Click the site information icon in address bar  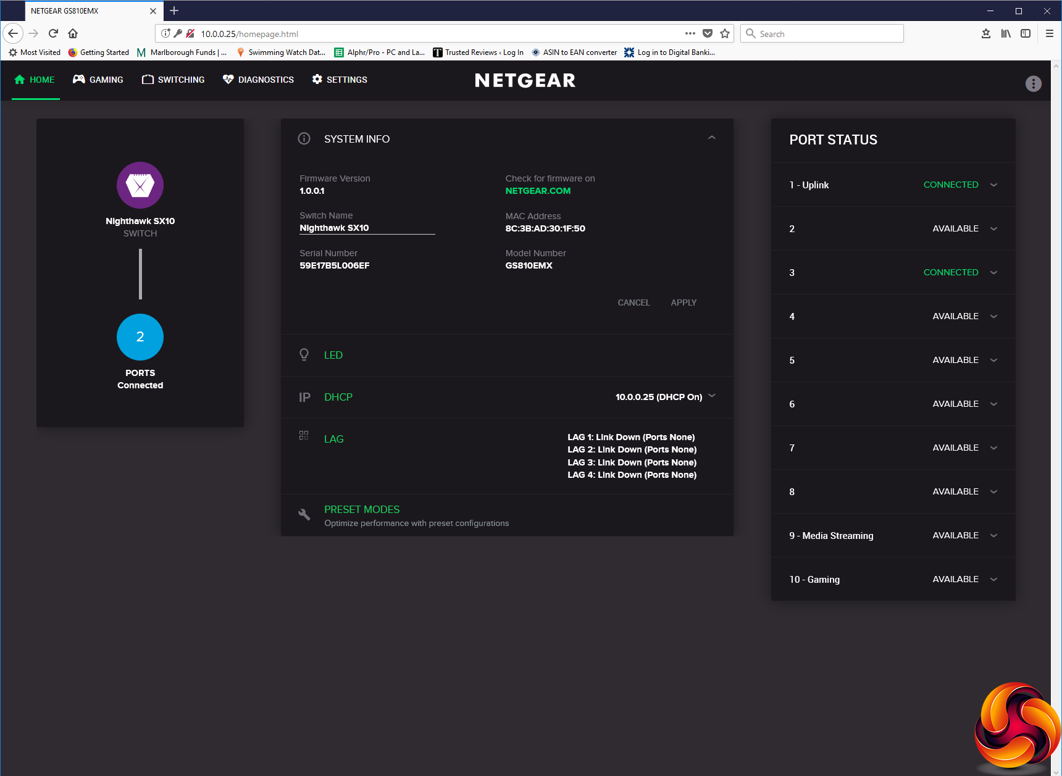point(165,33)
